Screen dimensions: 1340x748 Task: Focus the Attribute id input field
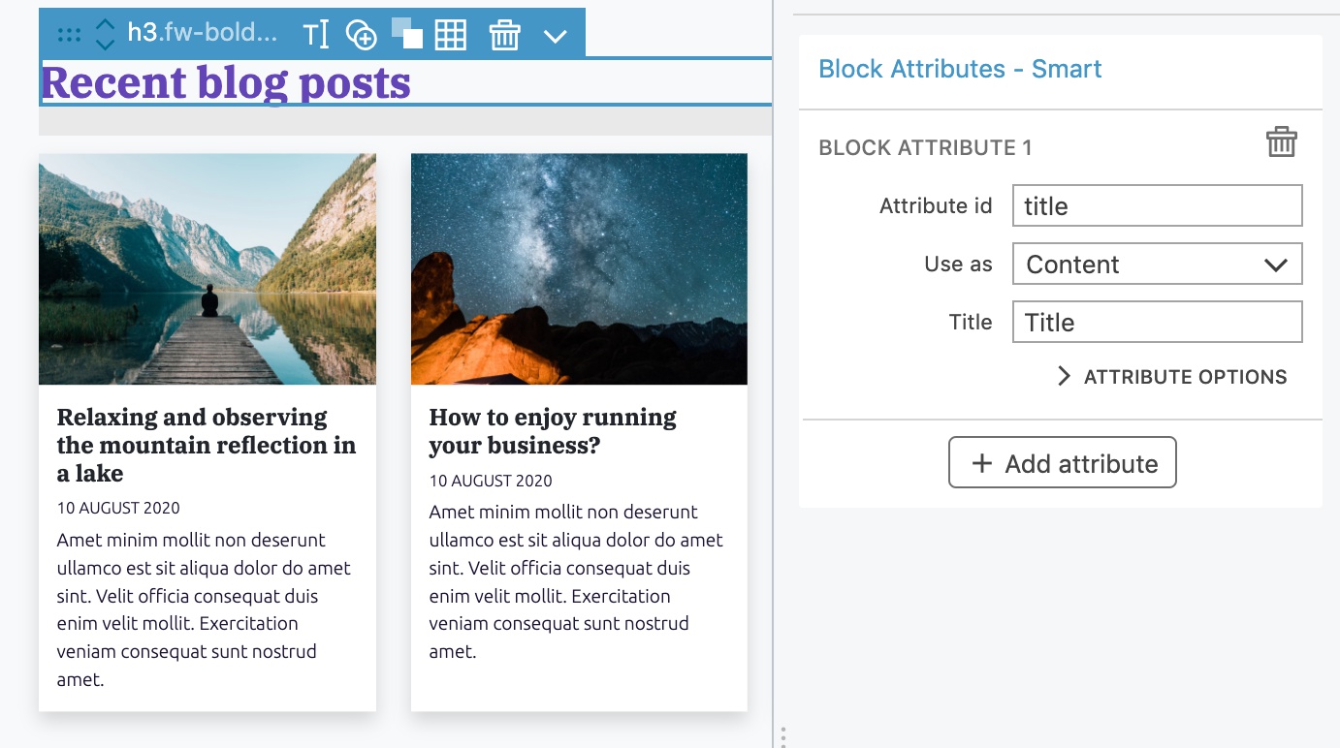[x=1157, y=205]
